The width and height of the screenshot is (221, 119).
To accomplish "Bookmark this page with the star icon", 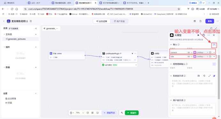I will 179,9.
